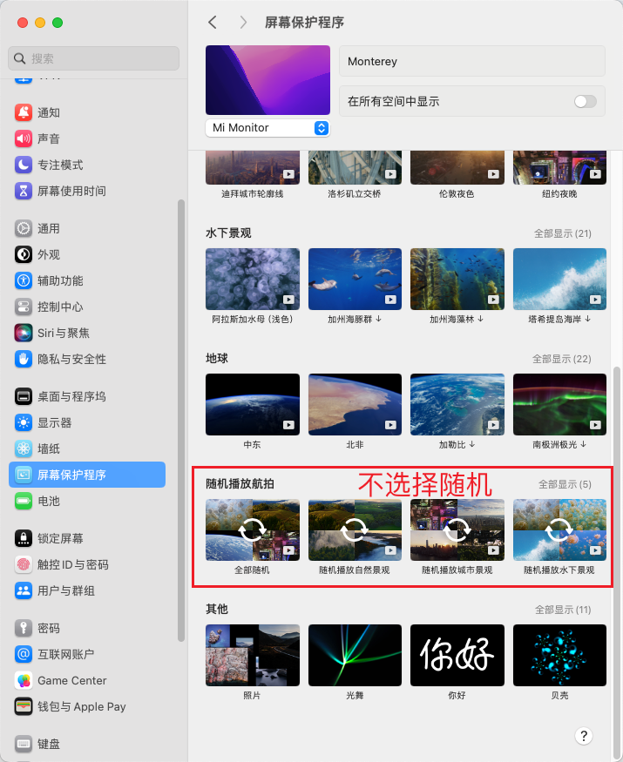Toggle 在所有空间中显示 switch
The width and height of the screenshot is (623, 762).
pos(585,102)
